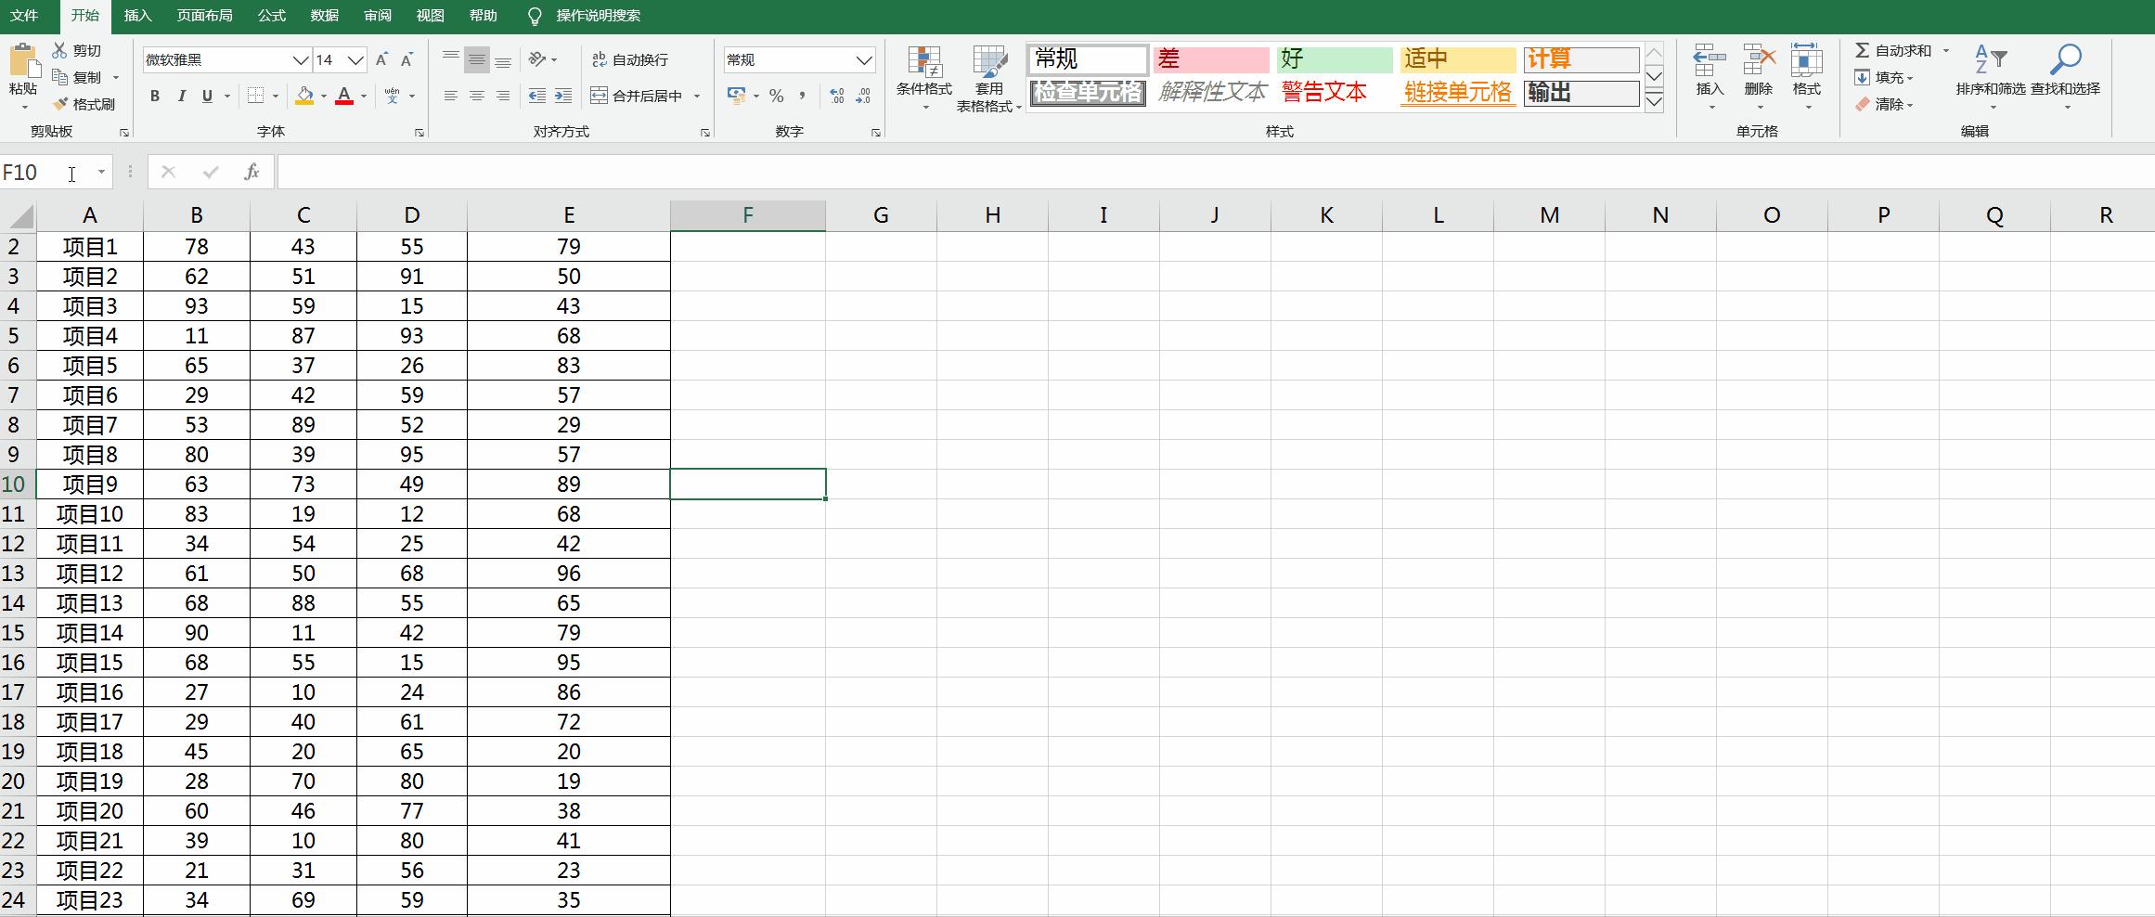Screen dimensions: 2155x917
Task: Click the Find and Select magnifier icon
Action: (2066, 58)
